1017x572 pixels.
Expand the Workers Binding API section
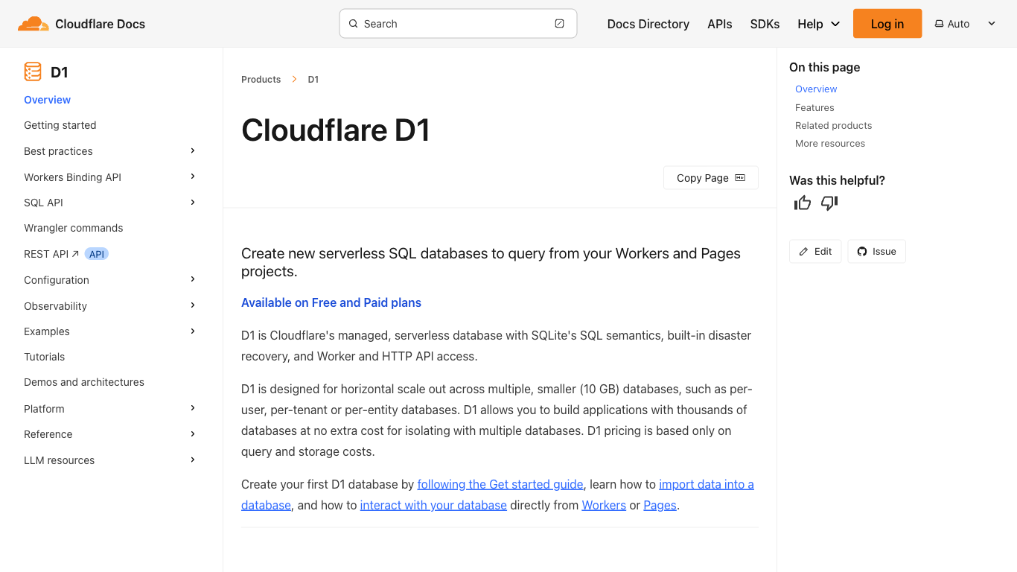pos(192,177)
